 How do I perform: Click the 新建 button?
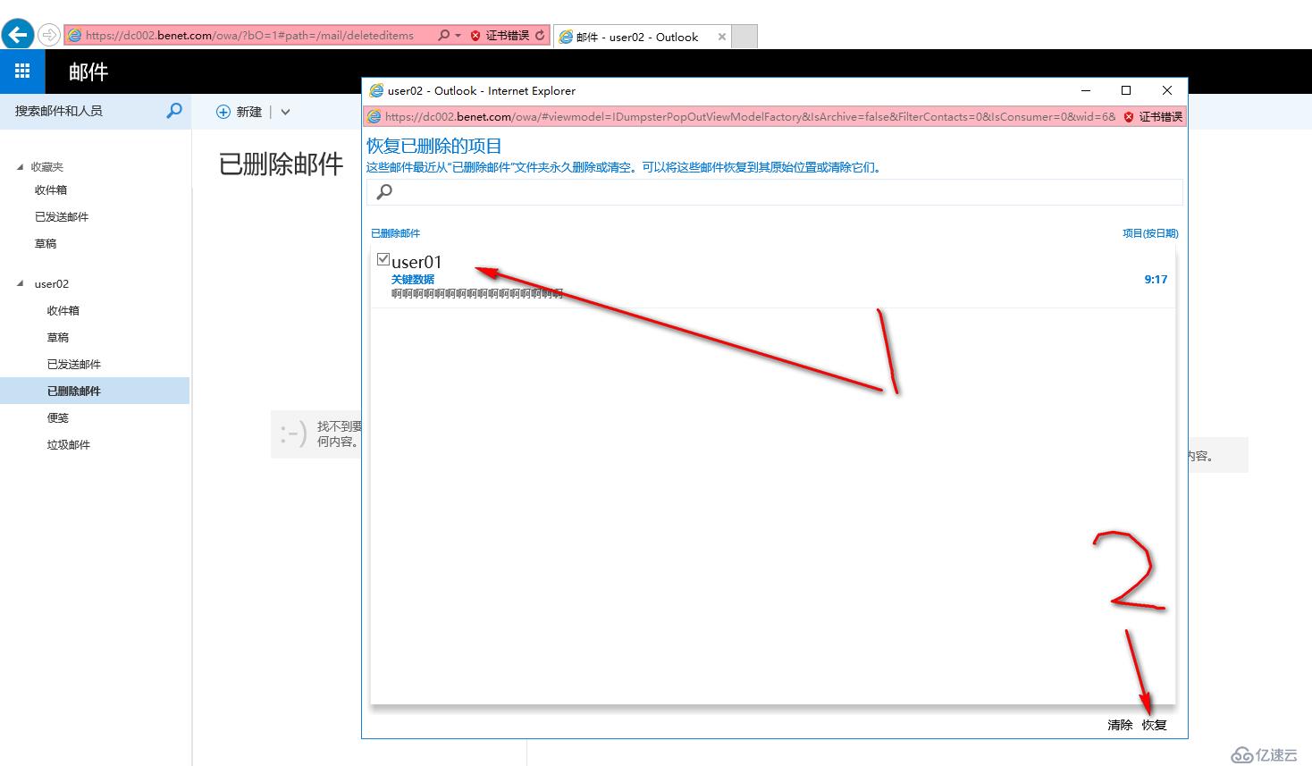point(249,112)
